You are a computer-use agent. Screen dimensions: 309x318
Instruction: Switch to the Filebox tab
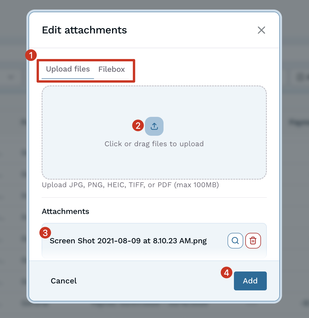click(x=111, y=69)
